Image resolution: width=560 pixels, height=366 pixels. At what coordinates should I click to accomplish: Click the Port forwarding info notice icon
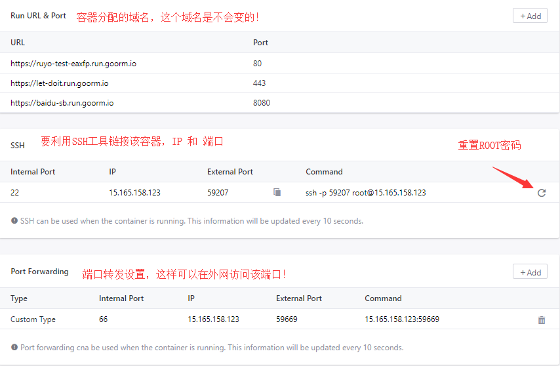click(14, 347)
